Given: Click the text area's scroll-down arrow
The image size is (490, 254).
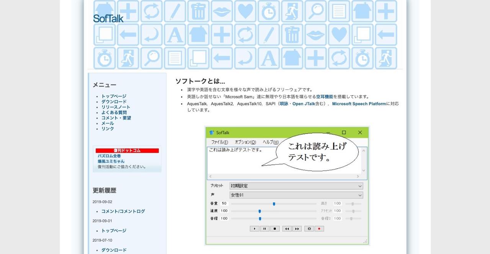Looking at the screenshot, I should pos(364,171).
